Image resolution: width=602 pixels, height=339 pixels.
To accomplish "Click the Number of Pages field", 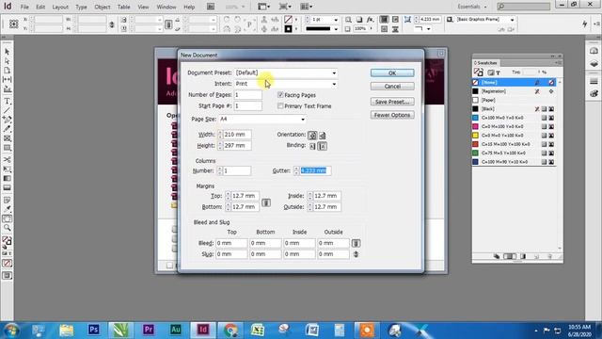I will (x=248, y=94).
